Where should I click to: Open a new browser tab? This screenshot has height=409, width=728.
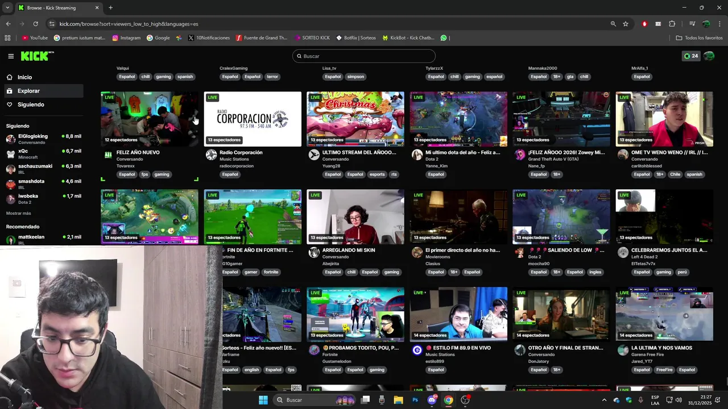coord(110,8)
